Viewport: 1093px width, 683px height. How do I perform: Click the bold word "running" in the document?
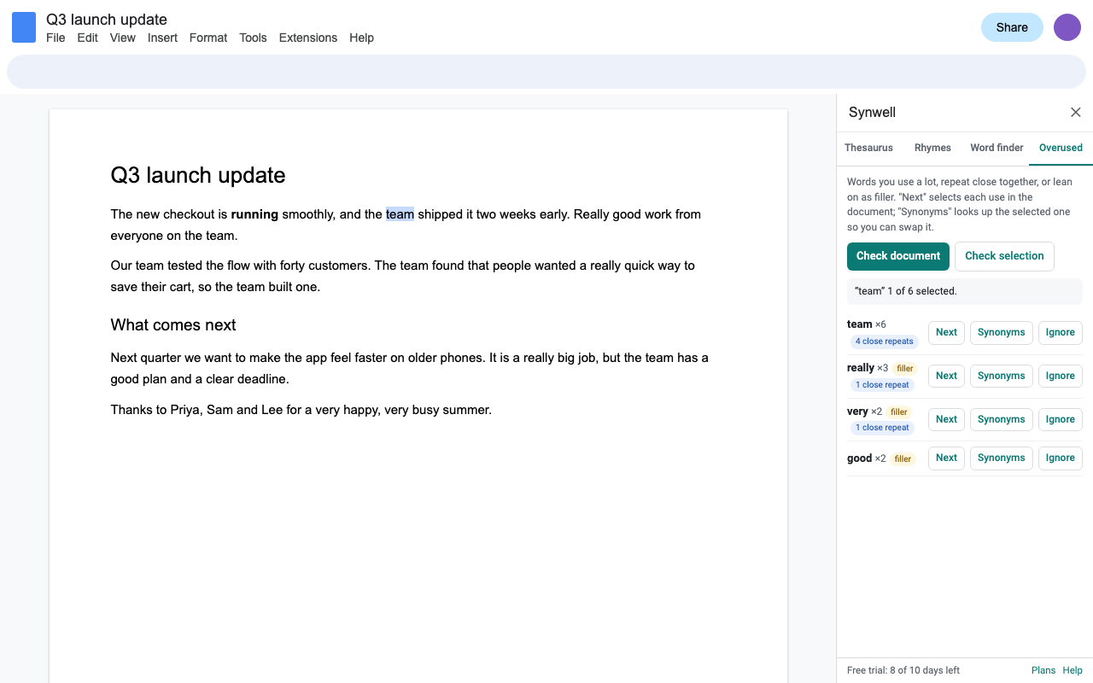pos(254,214)
